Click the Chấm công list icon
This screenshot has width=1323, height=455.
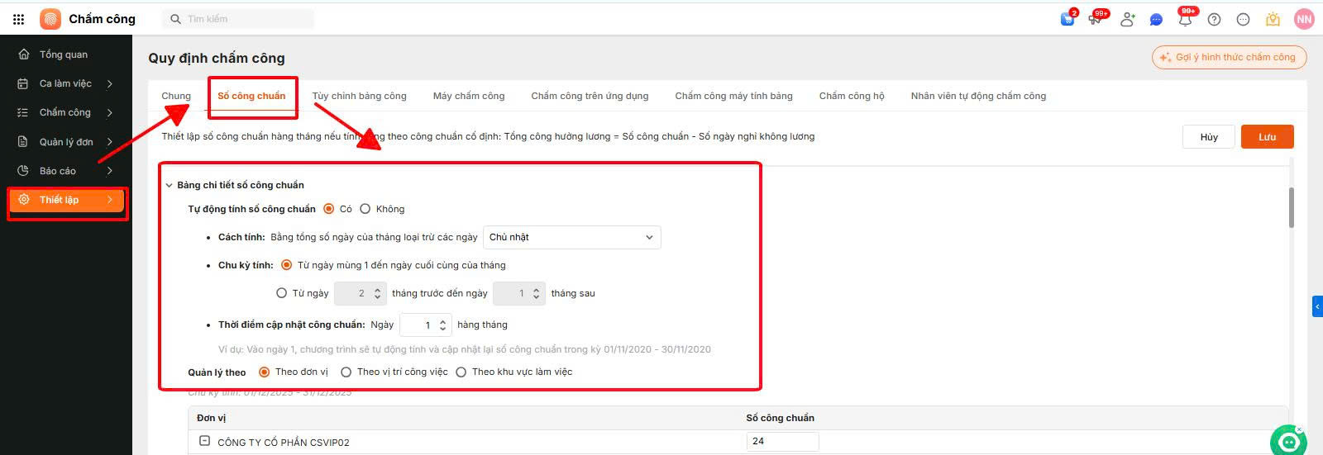pyautogui.click(x=23, y=112)
